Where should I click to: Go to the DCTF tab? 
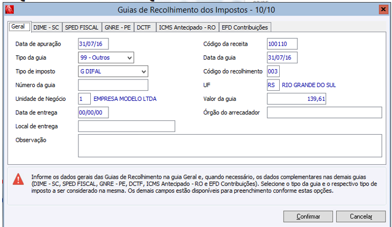pyautogui.click(x=145, y=27)
